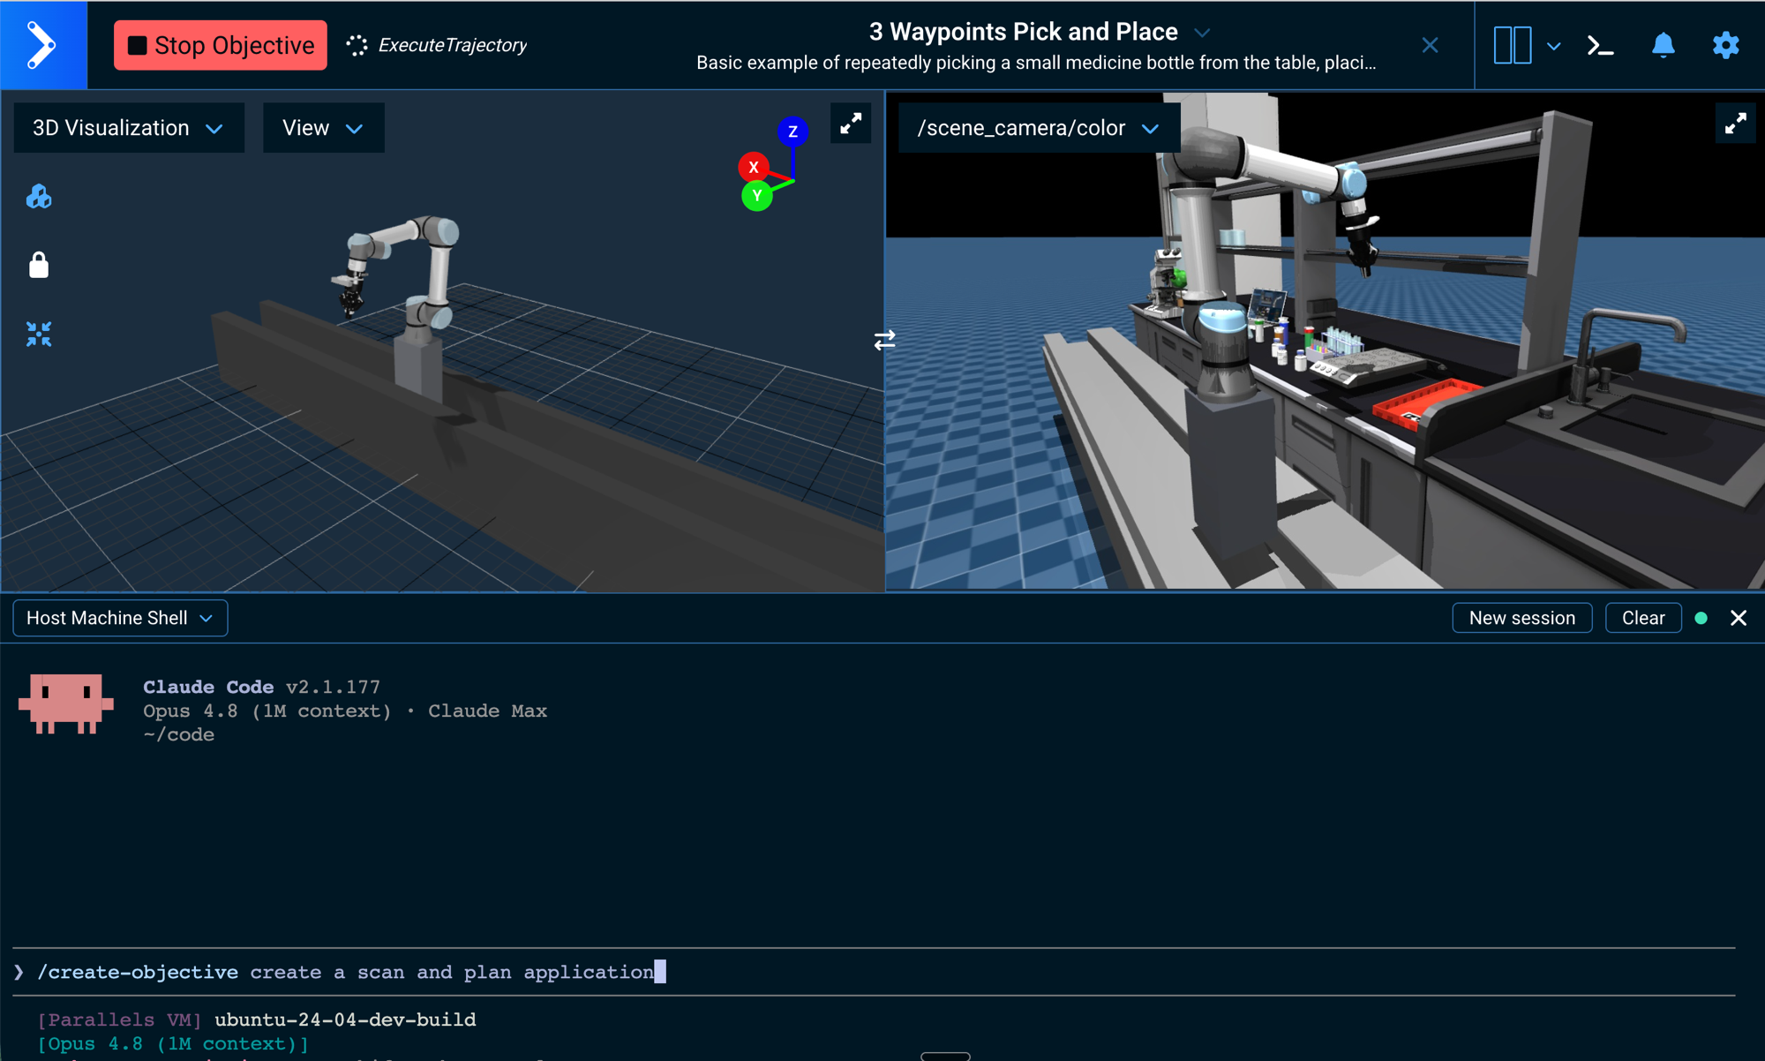Viewport: 1765px width, 1061px height.
Task: Toggle the camera lock icon
Action: 39,264
